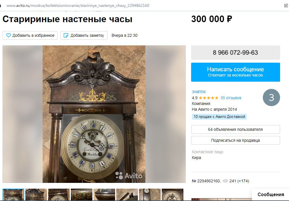Open the 35 отзывов reviews link

[x=231, y=98]
